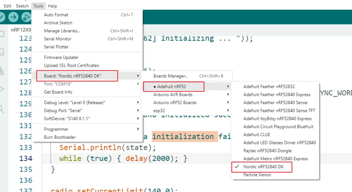Click code line number 134 in gutter
This screenshot has height=192, width=352.
point(26,158)
